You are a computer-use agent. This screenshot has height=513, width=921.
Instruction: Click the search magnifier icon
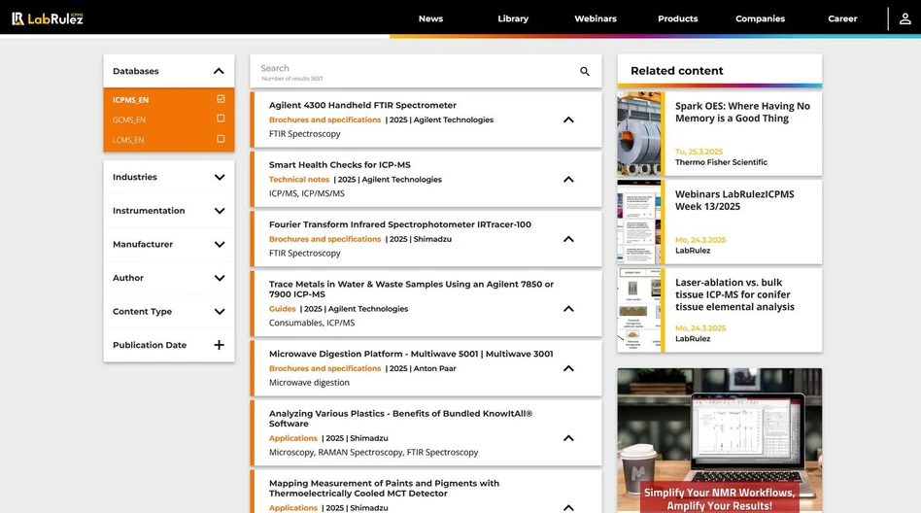[x=585, y=71]
